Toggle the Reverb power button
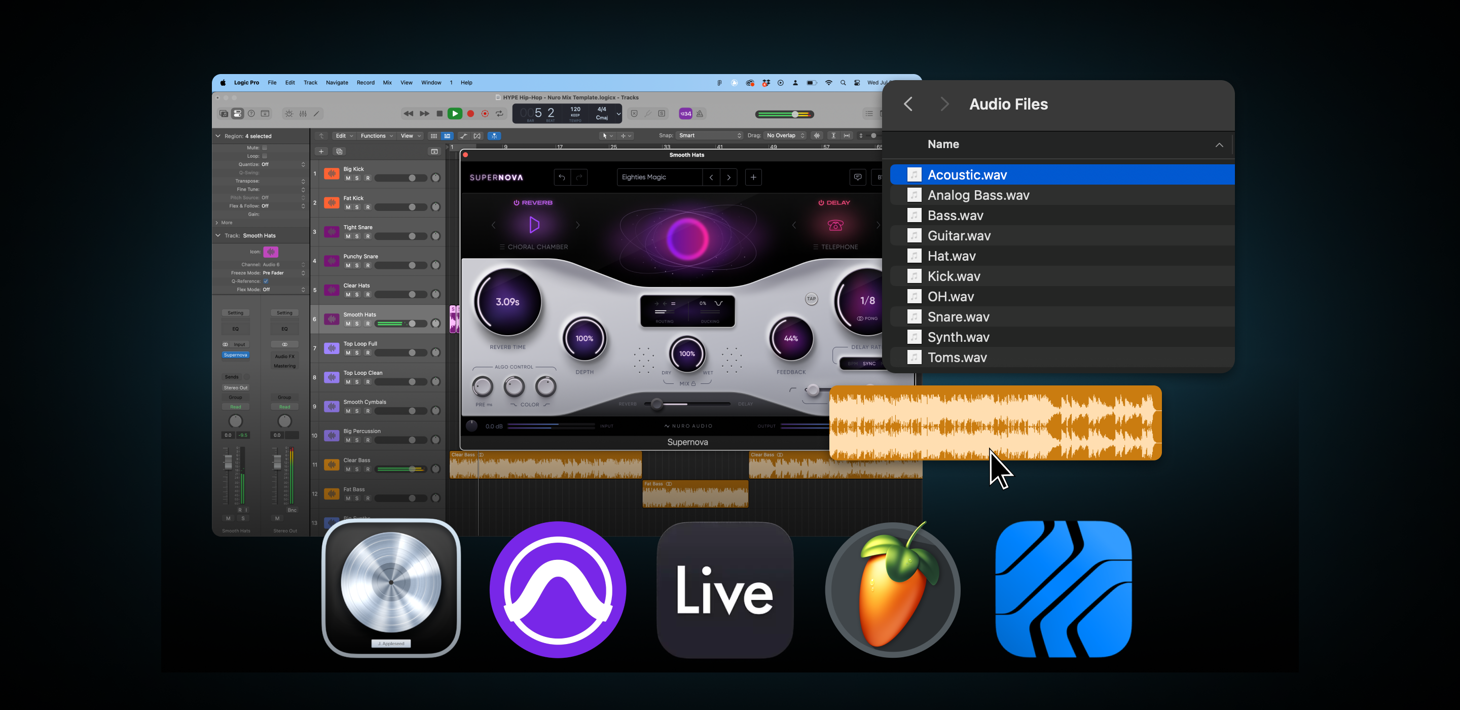1460x710 pixels. coord(517,202)
